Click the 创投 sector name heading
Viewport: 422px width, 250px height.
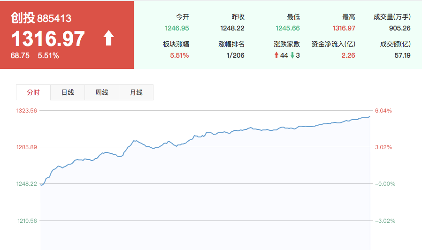[x=23, y=18]
